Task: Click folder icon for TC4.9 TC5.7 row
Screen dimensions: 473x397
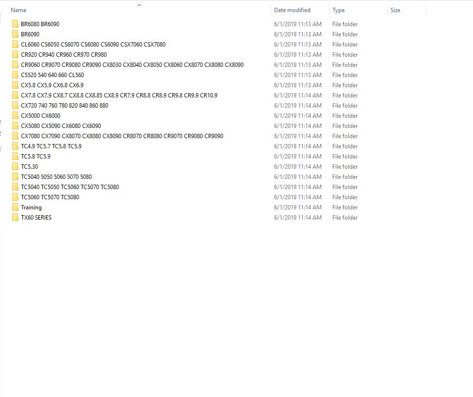Action: click(x=15, y=146)
